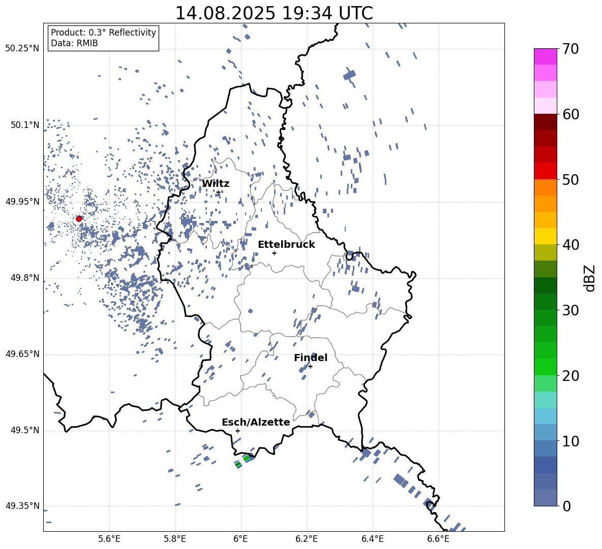Click the 10 tick on colorbar

click(570, 441)
